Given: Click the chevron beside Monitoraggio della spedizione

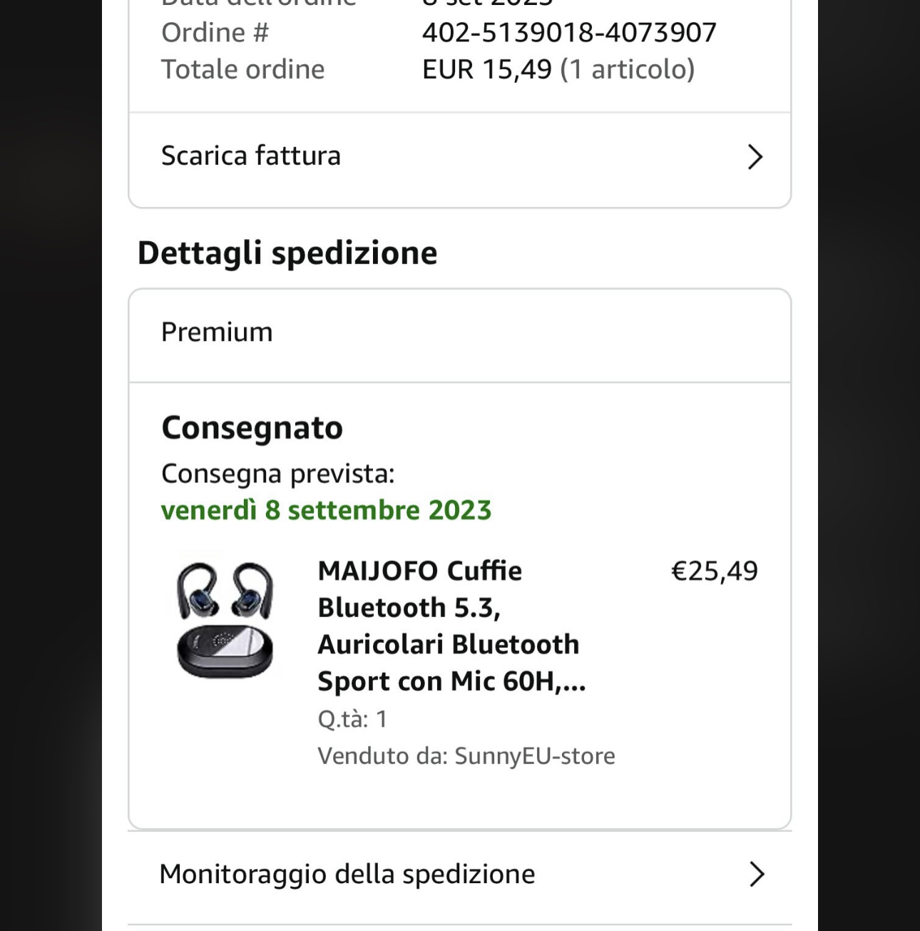Looking at the screenshot, I should point(757,874).
